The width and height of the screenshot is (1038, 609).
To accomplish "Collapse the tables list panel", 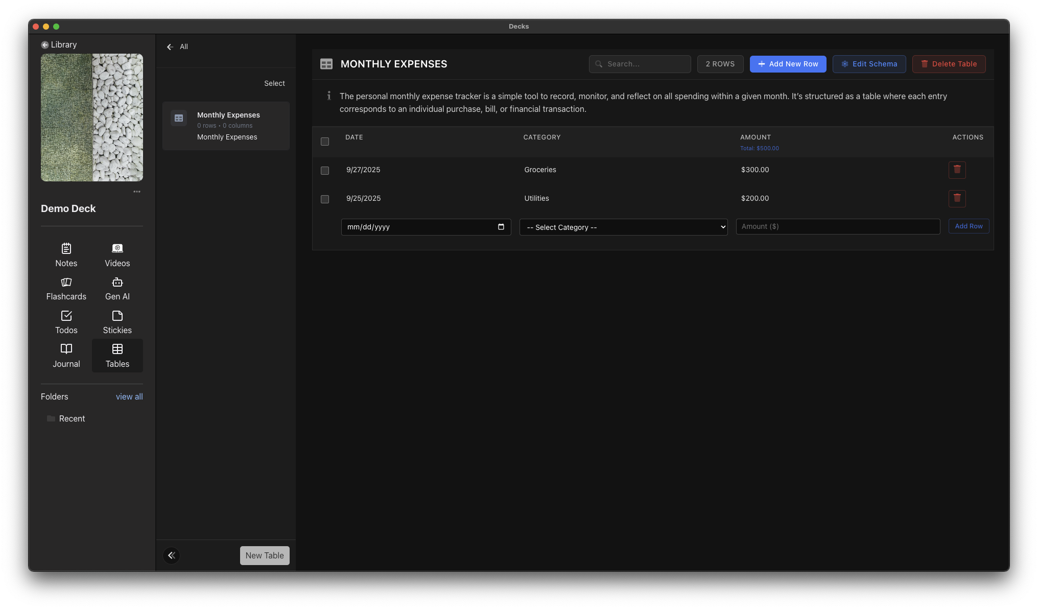I will click(x=171, y=555).
